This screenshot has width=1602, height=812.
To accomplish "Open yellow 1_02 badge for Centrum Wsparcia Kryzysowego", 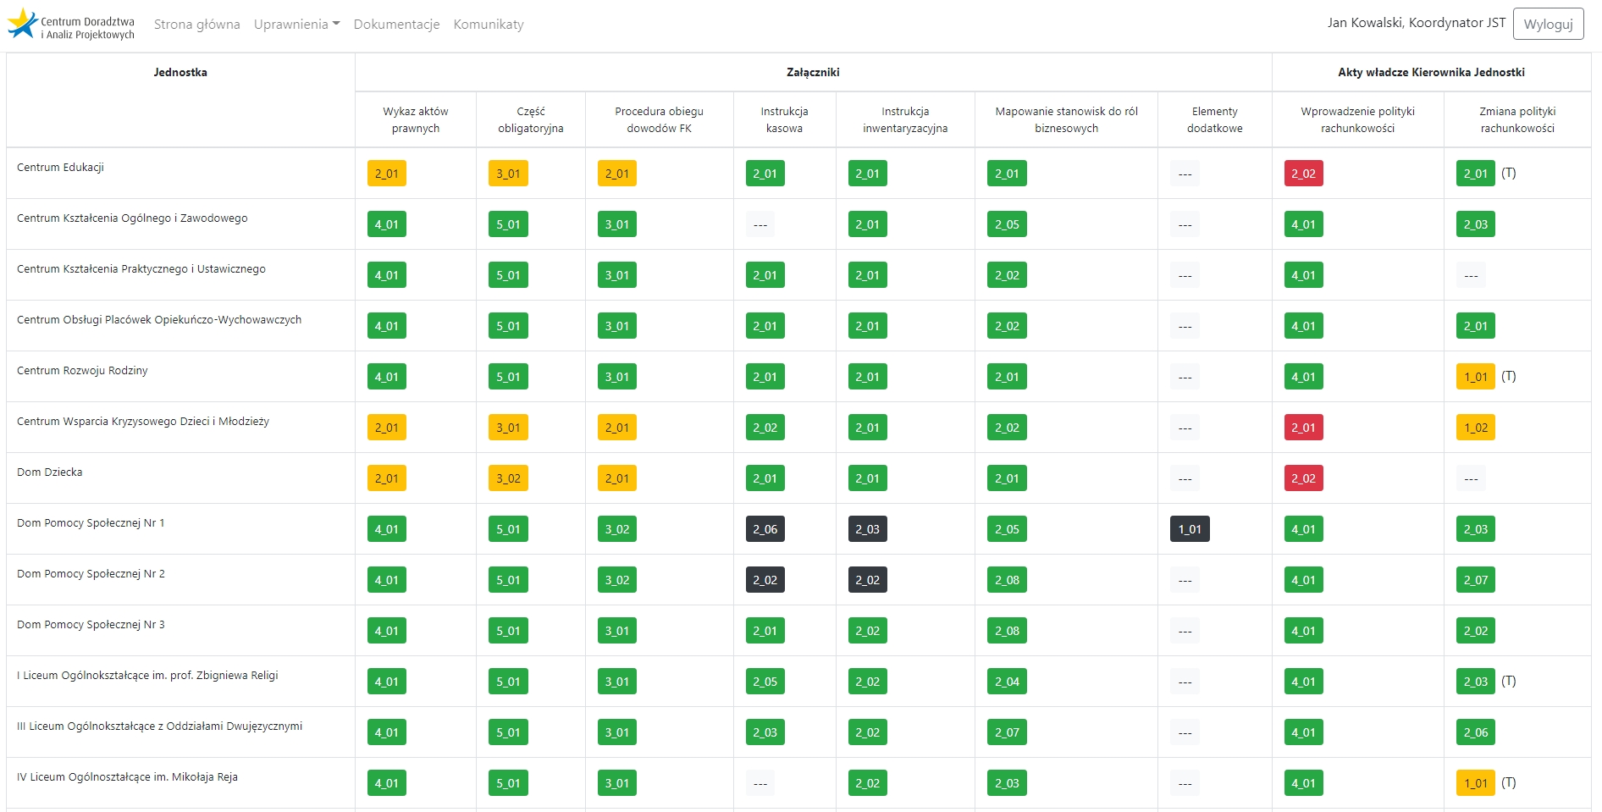I will coord(1476,428).
